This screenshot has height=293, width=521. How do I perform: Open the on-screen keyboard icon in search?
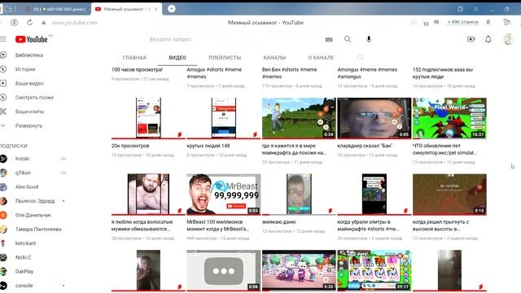click(x=329, y=40)
